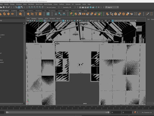154x116 pixels.
Task: Select the Polygon Type (T) tool
Action: 36,14
